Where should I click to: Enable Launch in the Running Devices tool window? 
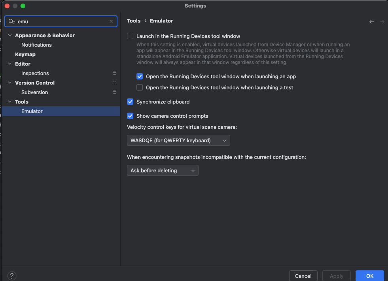click(x=130, y=36)
